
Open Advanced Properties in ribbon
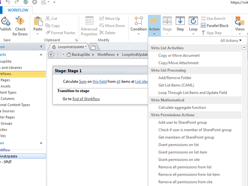(x=89, y=26)
